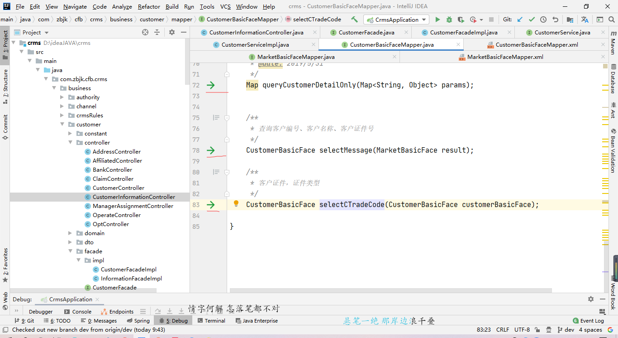Update project with the blue Git arrow

(520, 19)
